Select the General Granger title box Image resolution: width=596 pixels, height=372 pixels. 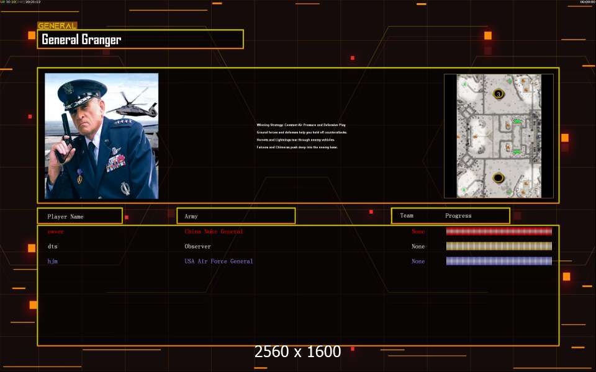click(140, 40)
